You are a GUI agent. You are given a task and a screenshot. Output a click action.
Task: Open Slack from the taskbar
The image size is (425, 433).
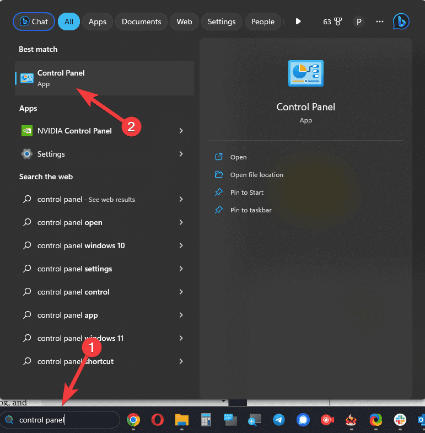click(400, 420)
